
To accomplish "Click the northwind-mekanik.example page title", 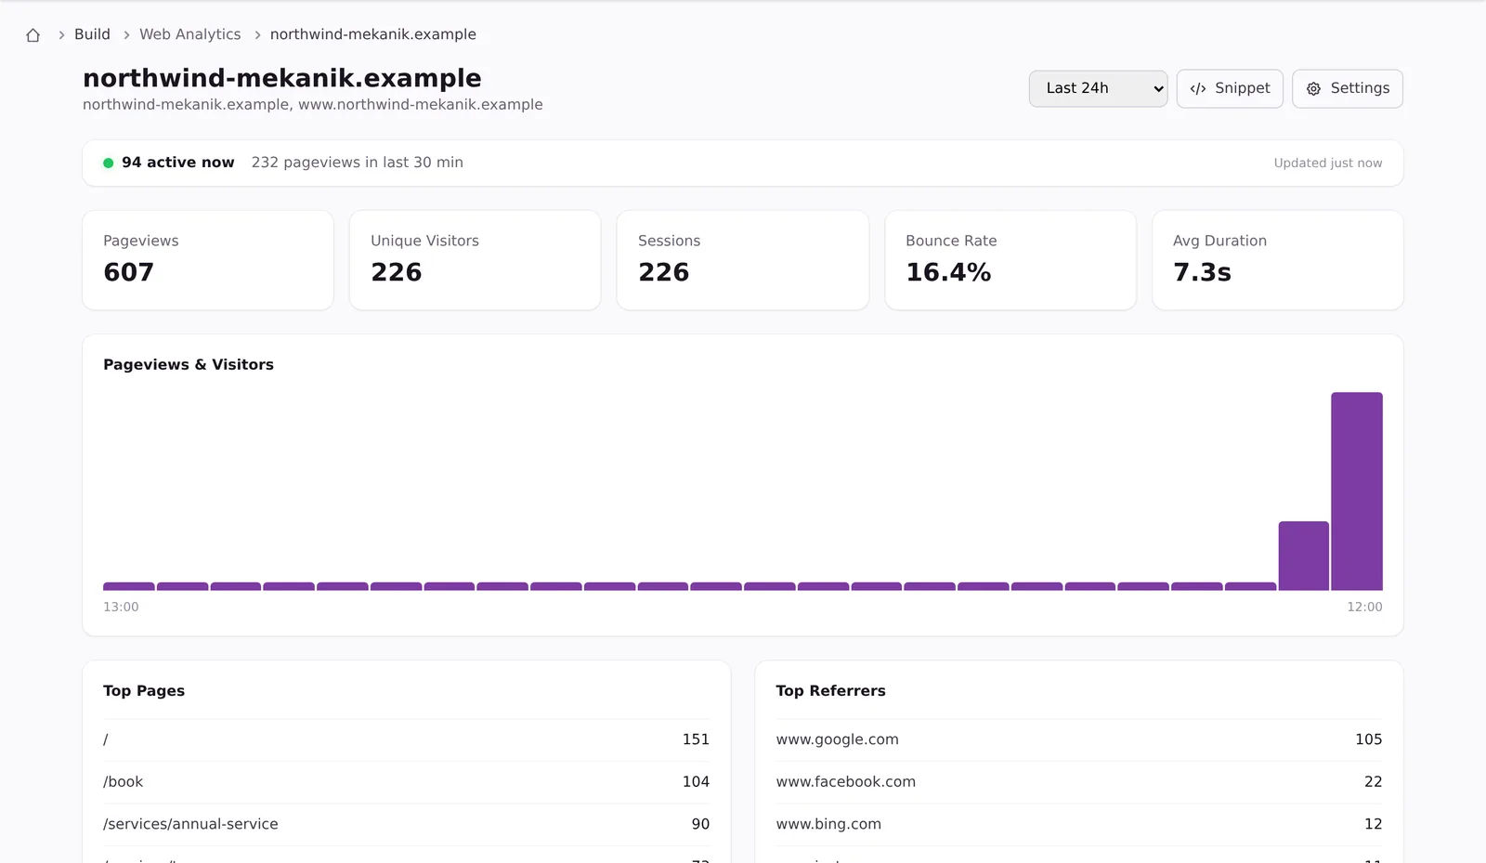I will tap(282, 78).
